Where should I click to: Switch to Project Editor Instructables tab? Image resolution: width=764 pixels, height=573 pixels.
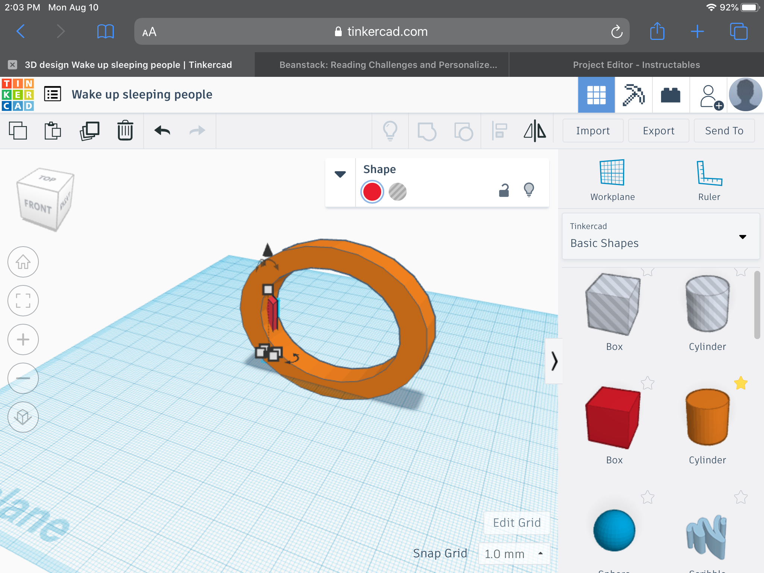coord(636,65)
